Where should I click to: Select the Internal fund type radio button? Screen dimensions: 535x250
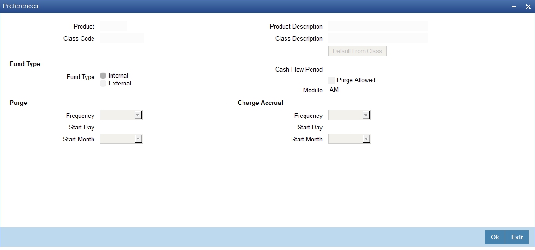(103, 76)
